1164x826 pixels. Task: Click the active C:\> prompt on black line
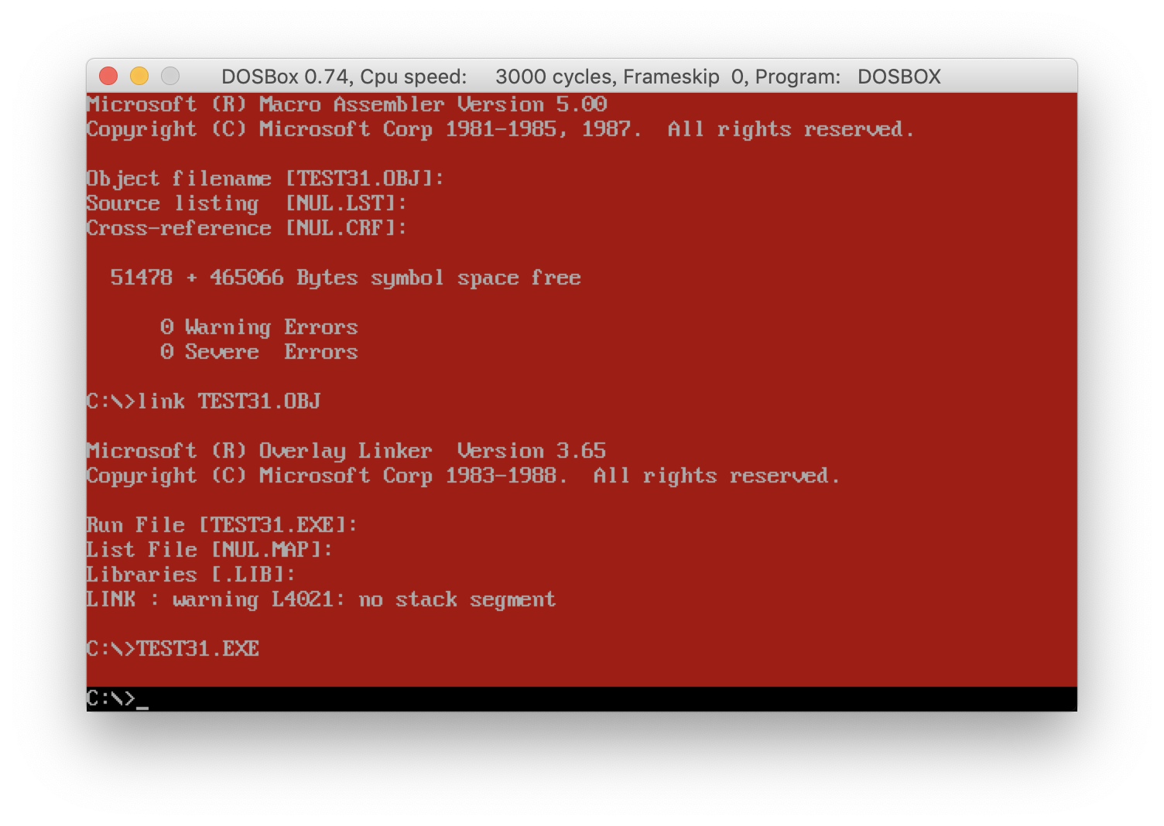118,699
